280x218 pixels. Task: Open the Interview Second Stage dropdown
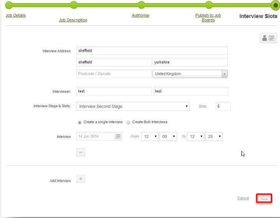[133, 106]
